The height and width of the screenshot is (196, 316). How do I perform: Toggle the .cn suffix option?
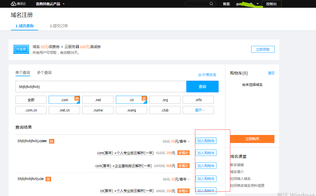pyautogui.click(x=131, y=100)
